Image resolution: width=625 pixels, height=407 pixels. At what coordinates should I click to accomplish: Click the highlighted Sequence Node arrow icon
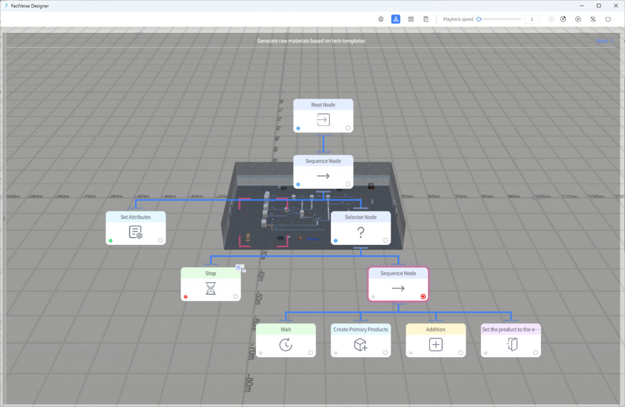click(x=398, y=288)
